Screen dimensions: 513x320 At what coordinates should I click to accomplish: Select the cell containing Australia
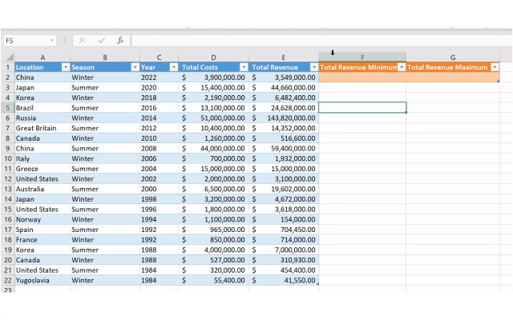(42, 189)
